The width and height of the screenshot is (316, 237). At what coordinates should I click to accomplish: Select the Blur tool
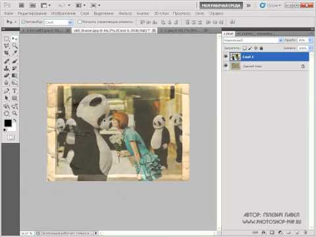7,83
